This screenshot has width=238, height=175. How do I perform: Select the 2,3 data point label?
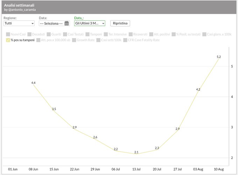coord(157,148)
